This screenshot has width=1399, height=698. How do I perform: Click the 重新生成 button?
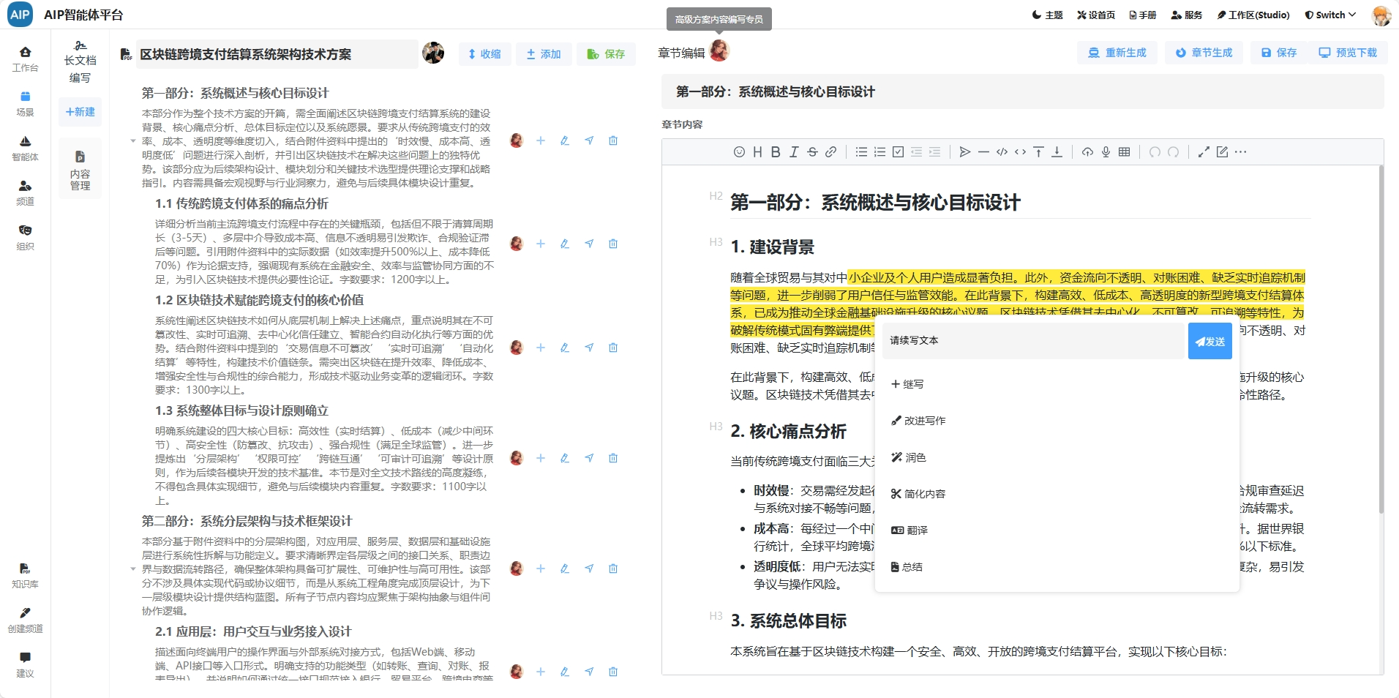(1117, 53)
